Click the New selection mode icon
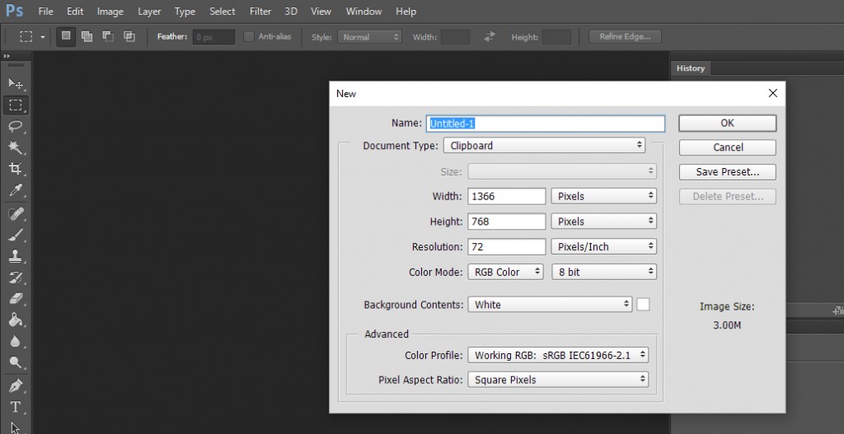 66,36
